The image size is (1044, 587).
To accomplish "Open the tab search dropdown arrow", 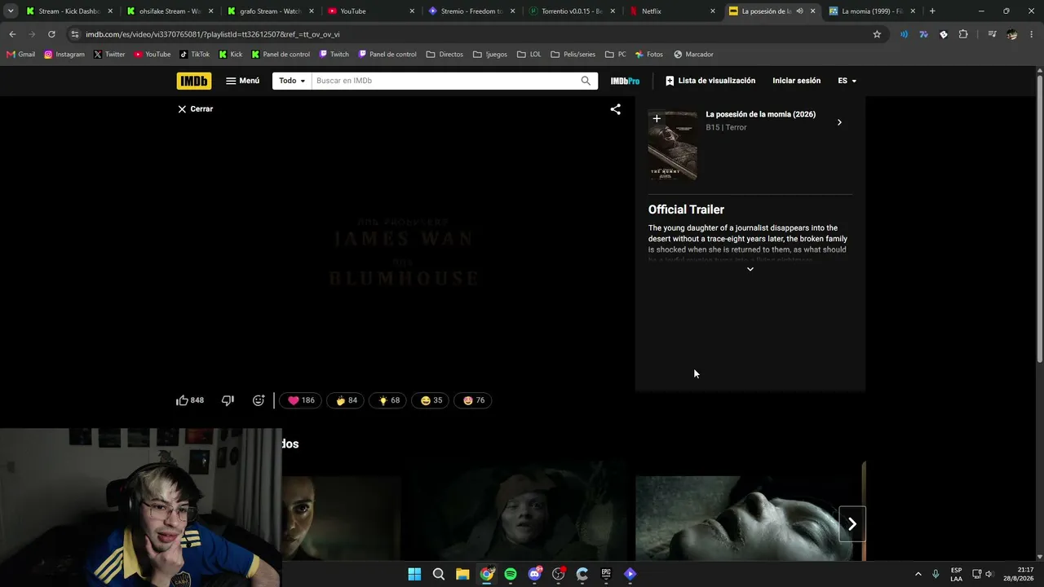I will [x=11, y=11].
